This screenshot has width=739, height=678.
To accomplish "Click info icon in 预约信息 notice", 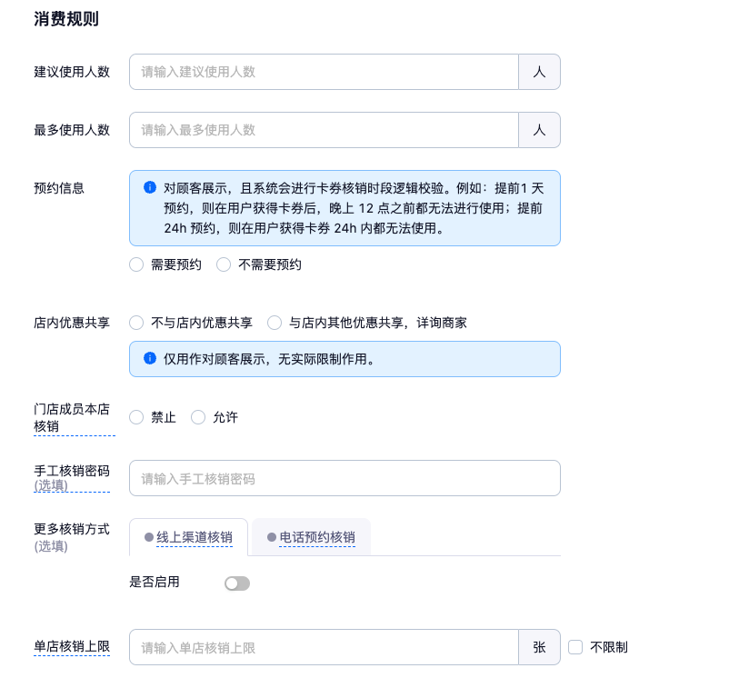I will pos(150,187).
